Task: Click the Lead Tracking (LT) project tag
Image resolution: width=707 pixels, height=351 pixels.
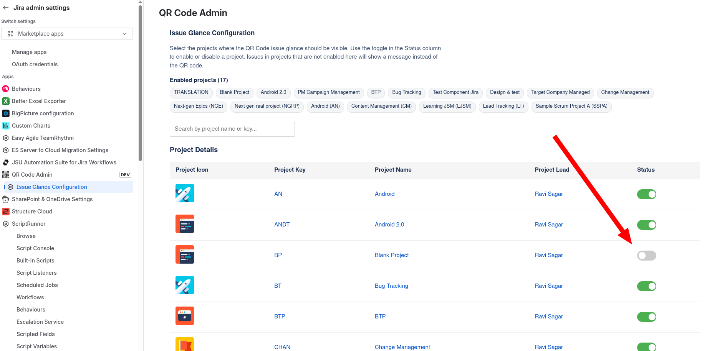Action: click(503, 107)
